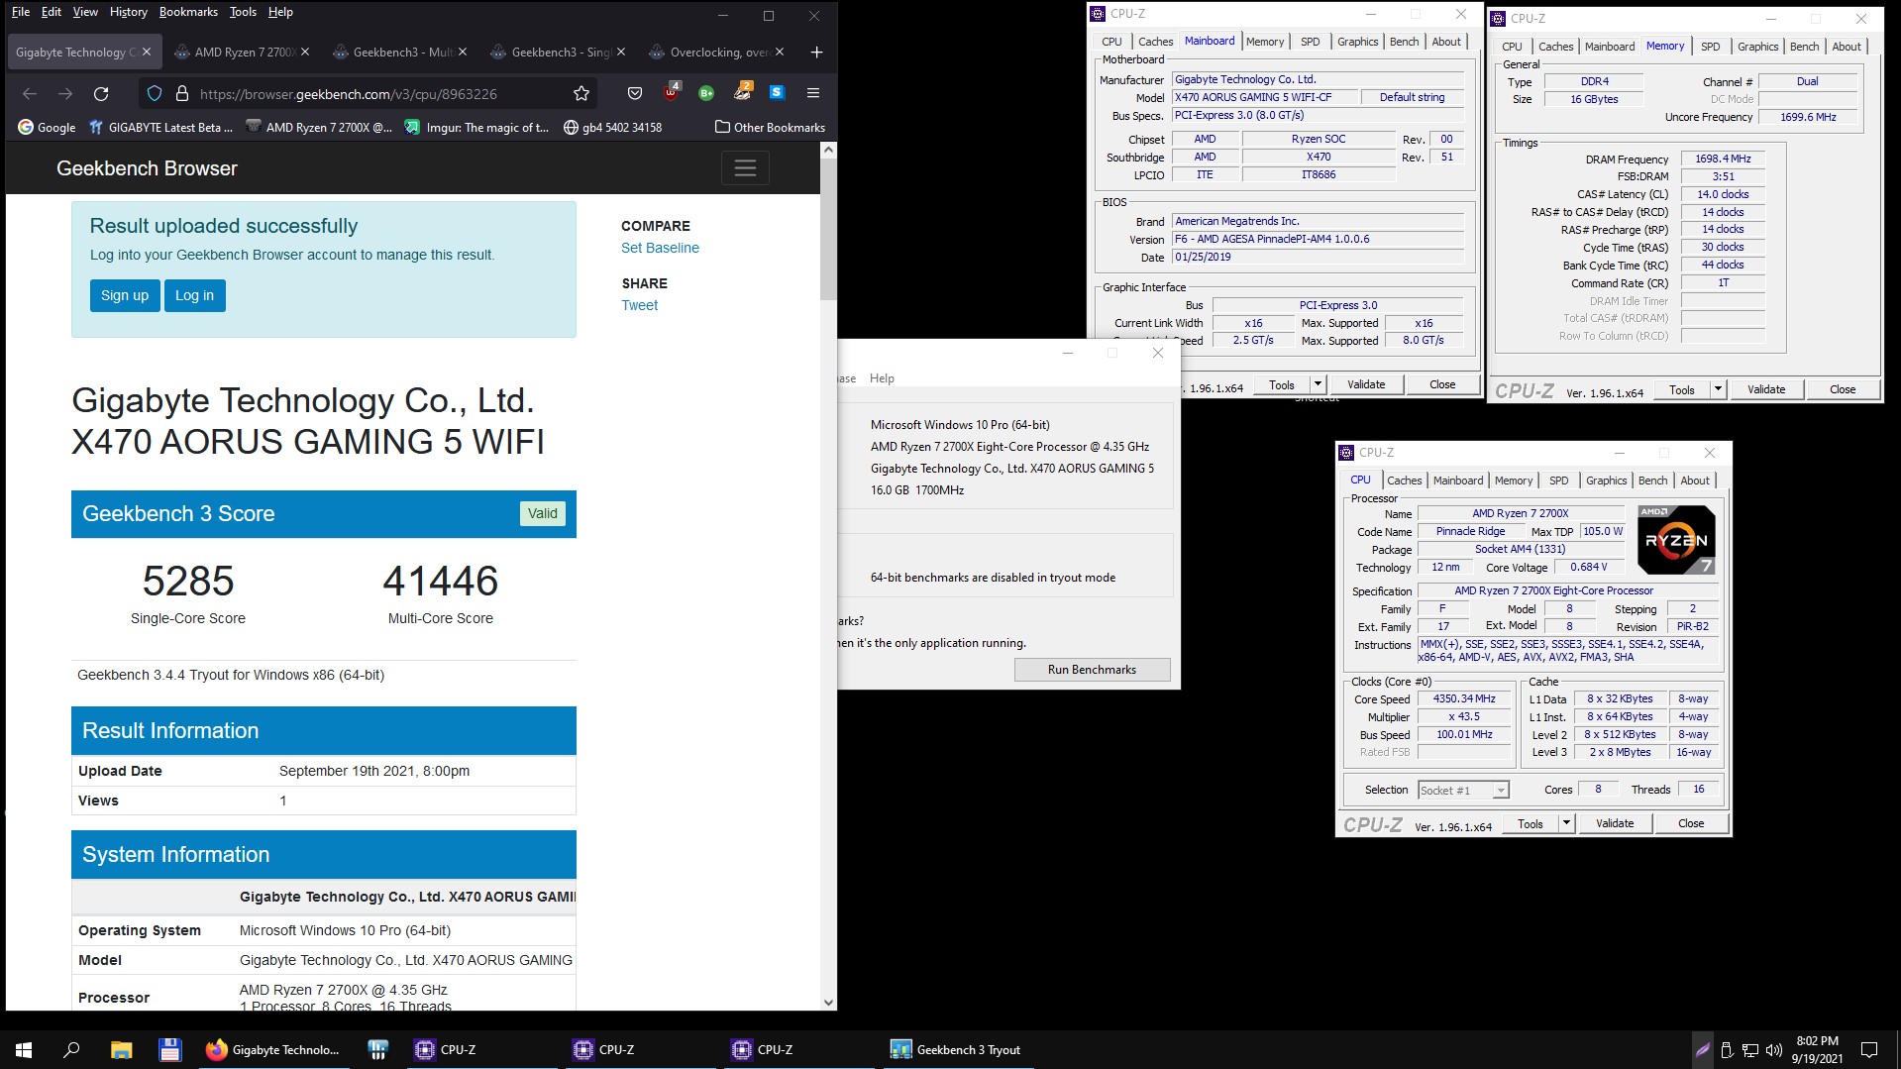Image resolution: width=1901 pixels, height=1069 pixels.
Task: Open Socket #1 selection dropdown
Action: (1463, 790)
